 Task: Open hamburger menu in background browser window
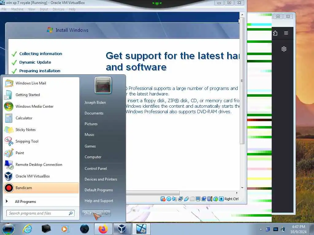[286, 33]
